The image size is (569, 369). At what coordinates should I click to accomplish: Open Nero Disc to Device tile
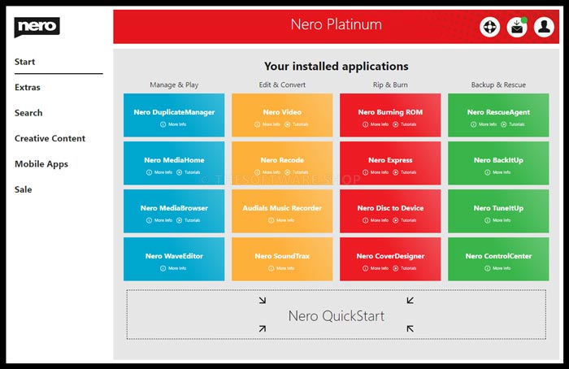(390, 211)
